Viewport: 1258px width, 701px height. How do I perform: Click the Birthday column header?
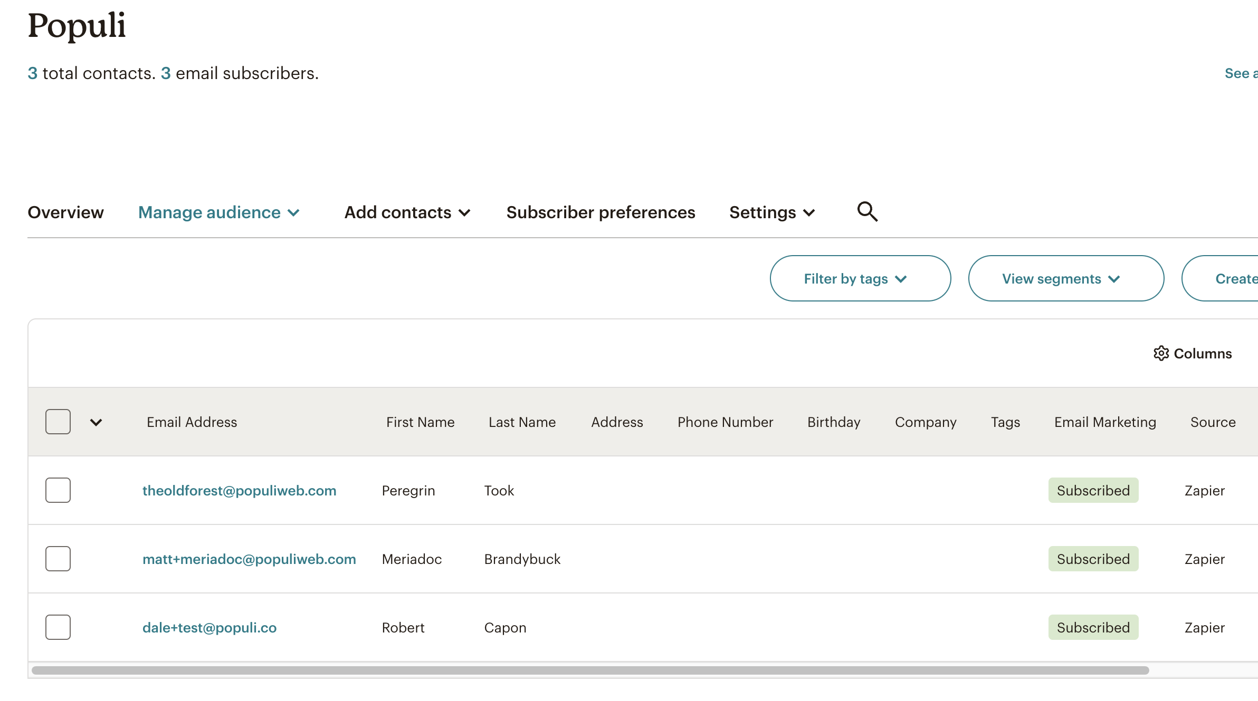[834, 422]
